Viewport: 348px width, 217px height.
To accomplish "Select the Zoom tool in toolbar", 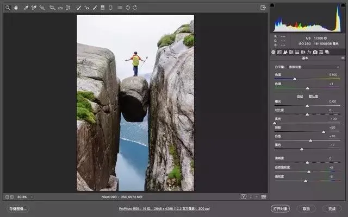I will 8,8.
